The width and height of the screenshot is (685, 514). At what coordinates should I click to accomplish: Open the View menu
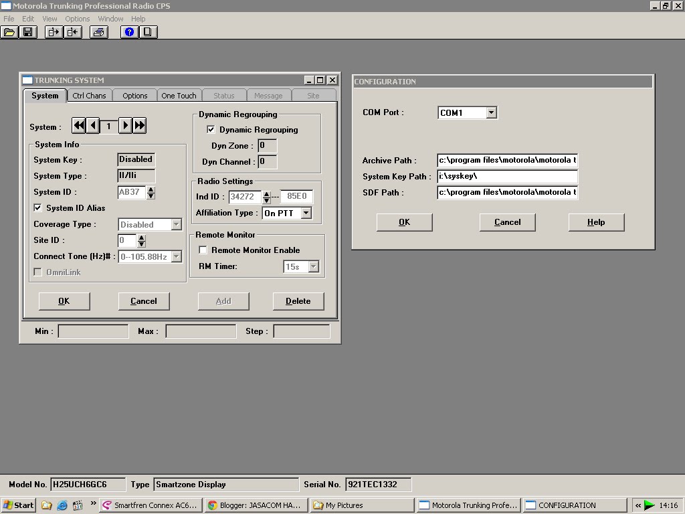coord(50,19)
